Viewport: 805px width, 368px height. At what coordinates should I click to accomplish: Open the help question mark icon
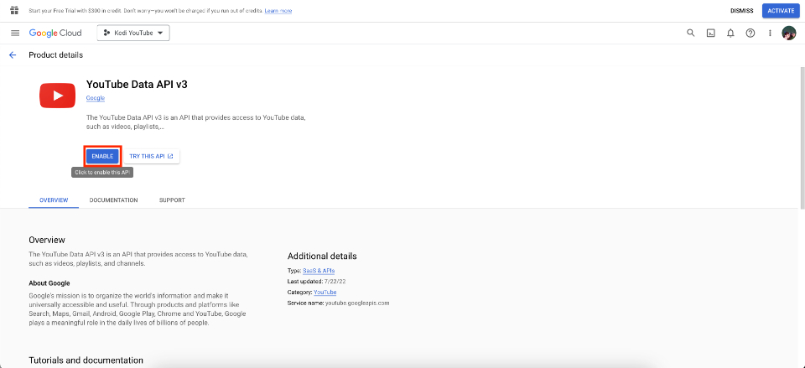coord(750,33)
